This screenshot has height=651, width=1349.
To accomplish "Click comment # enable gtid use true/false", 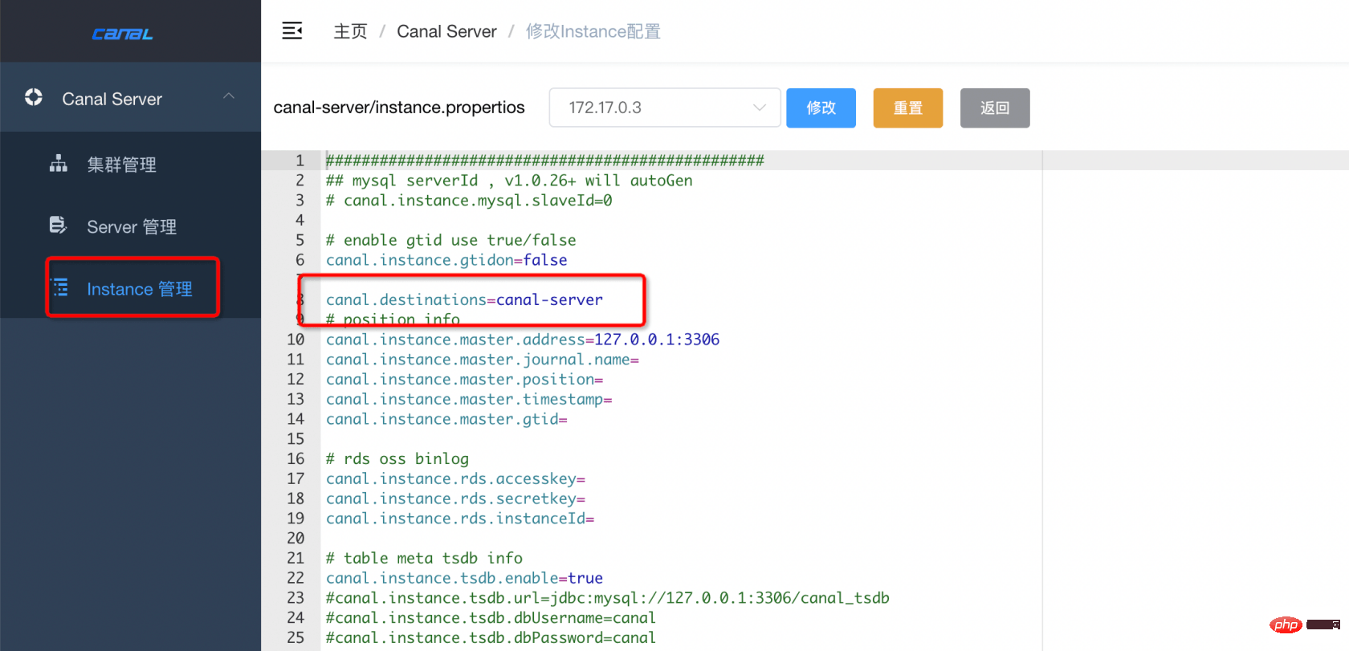I will click(x=450, y=240).
